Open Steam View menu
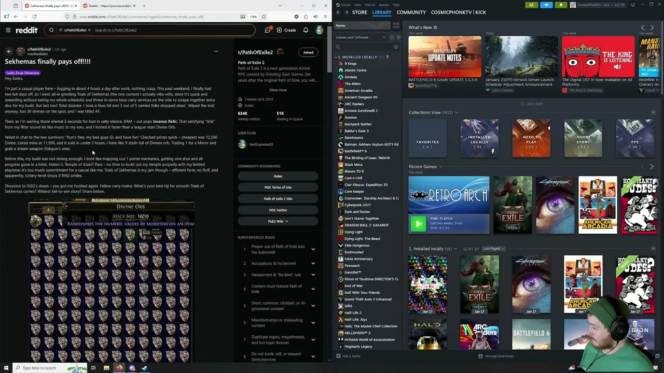The image size is (664, 373). coord(357,5)
